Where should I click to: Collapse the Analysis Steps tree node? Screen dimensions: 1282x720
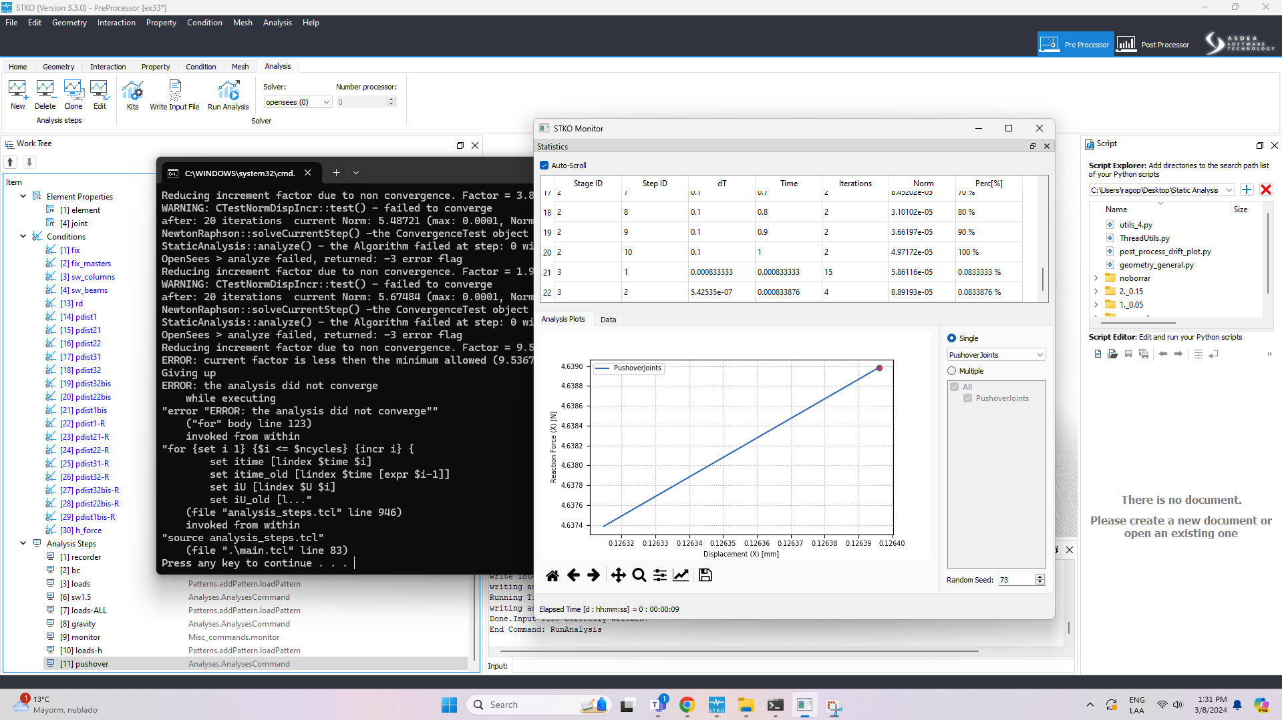(23, 543)
